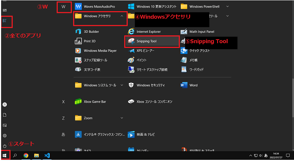Open XPS ビューアー
The image size is (294, 162).
pos(141,51)
